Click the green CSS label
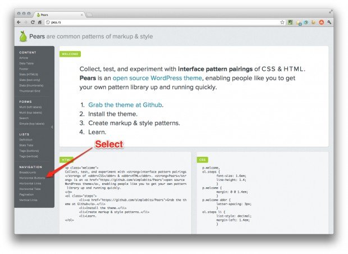The image size is (348, 254). [203, 160]
